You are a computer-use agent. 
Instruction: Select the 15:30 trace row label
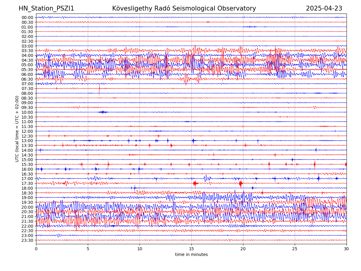27,164
